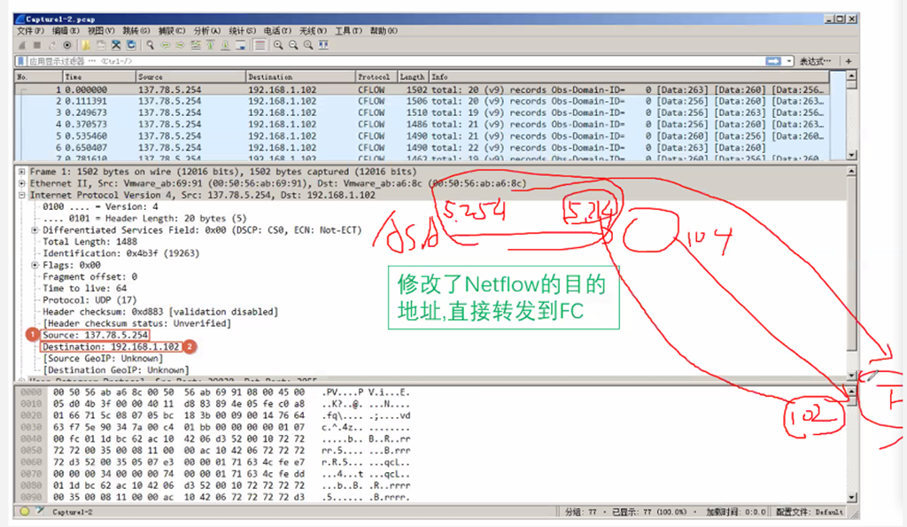This screenshot has height=527, width=907.
Task: Open the 表达式 expression builder
Action: tap(815, 61)
